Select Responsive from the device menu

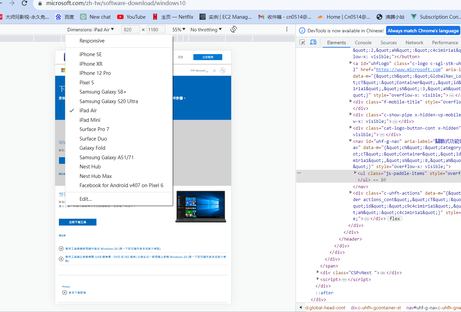(119, 41)
